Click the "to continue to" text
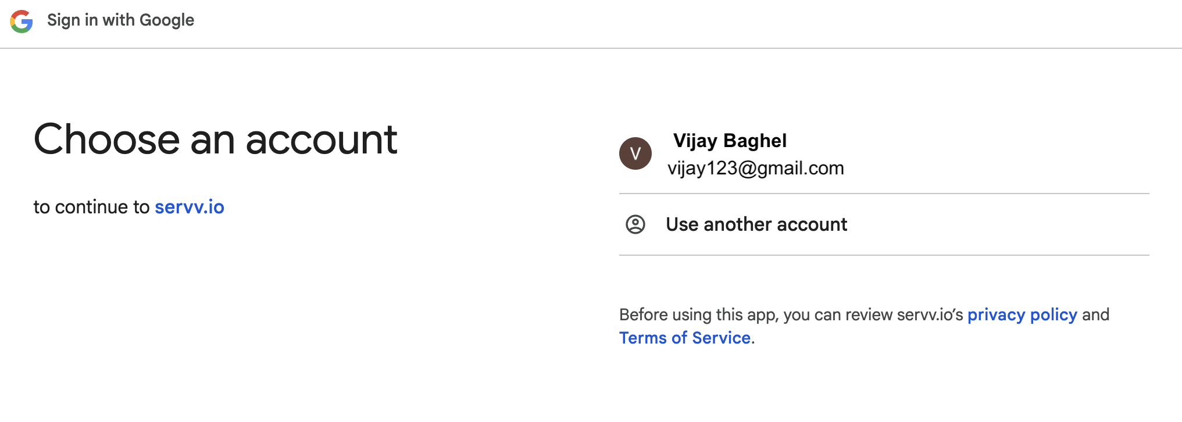This screenshot has height=422, width=1182. click(91, 207)
